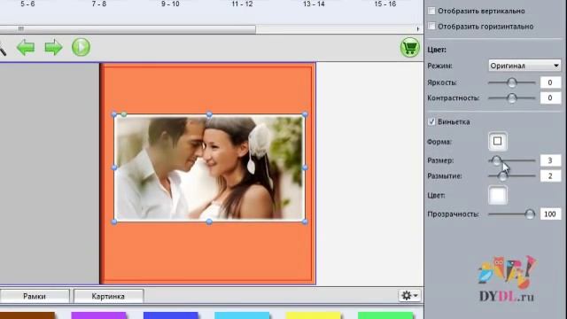Open the gear settings dropdown
The image size is (567, 319).
pyautogui.click(x=409, y=295)
